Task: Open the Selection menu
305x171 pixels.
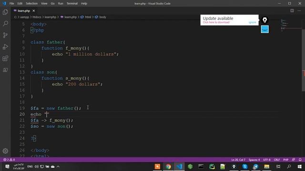Action: pos(32,3)
